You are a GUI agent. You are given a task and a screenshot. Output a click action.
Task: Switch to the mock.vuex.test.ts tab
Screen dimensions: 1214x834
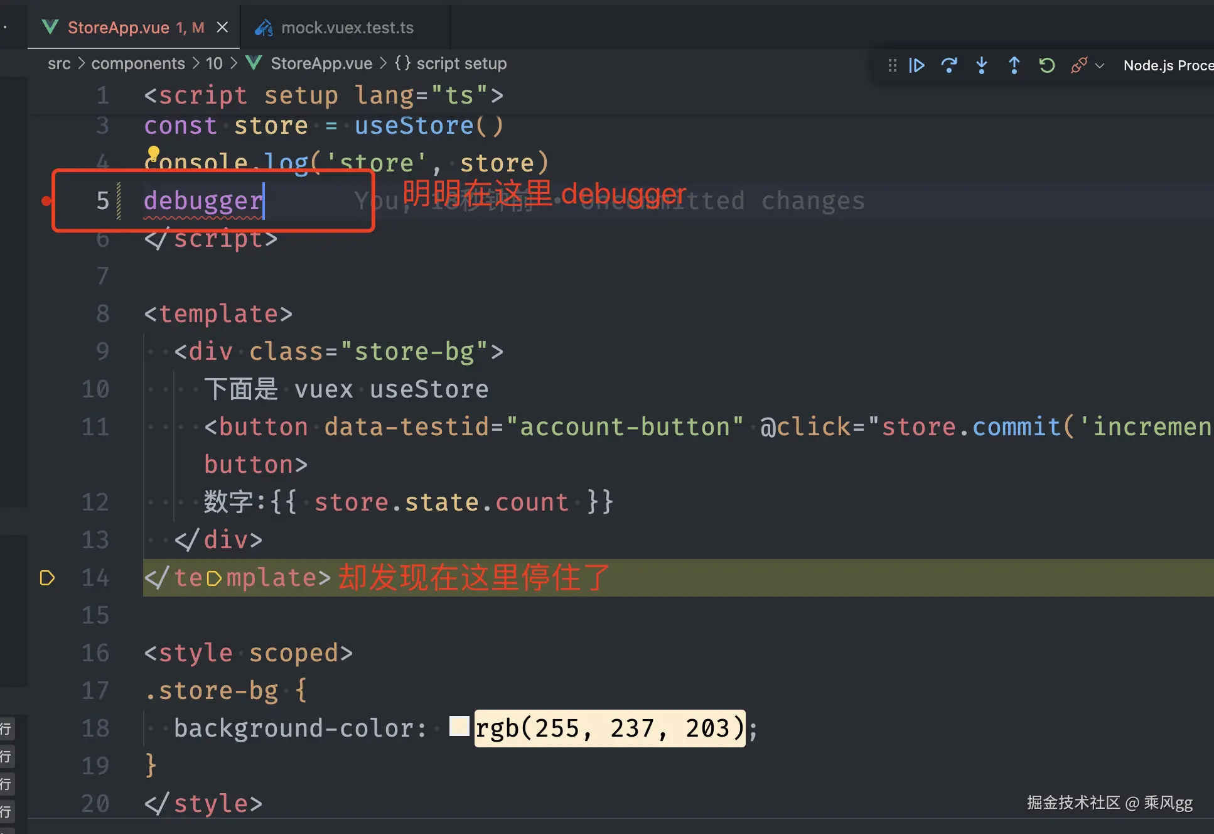tap(346, 28)
